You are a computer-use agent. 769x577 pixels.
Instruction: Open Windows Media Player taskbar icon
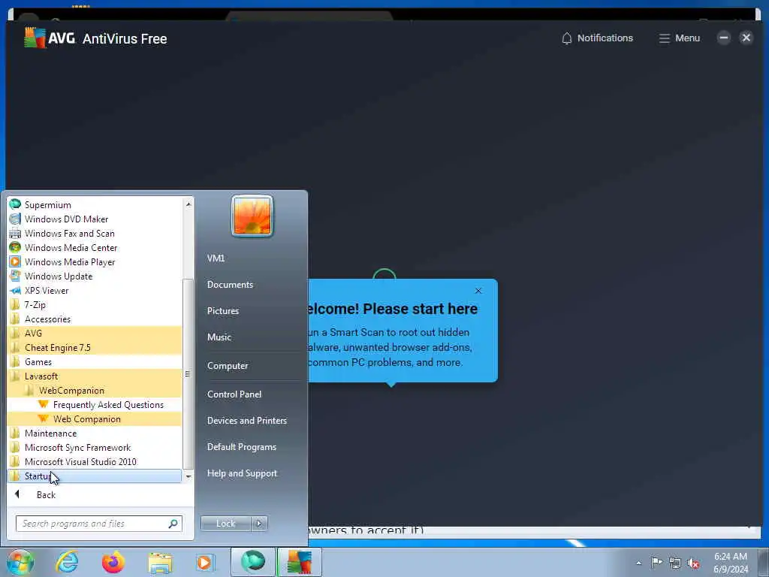[204, 562]
